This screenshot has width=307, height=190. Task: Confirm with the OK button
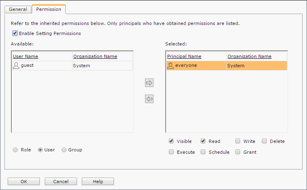click(24, 182)
